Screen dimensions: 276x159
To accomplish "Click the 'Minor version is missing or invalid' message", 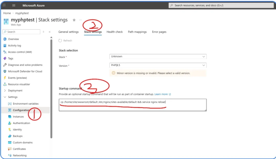I will click(x=153, y=73).
